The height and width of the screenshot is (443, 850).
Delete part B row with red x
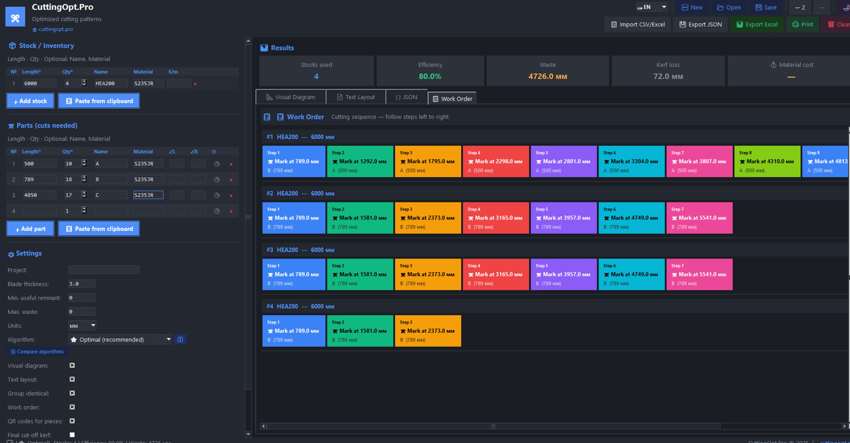231,180
